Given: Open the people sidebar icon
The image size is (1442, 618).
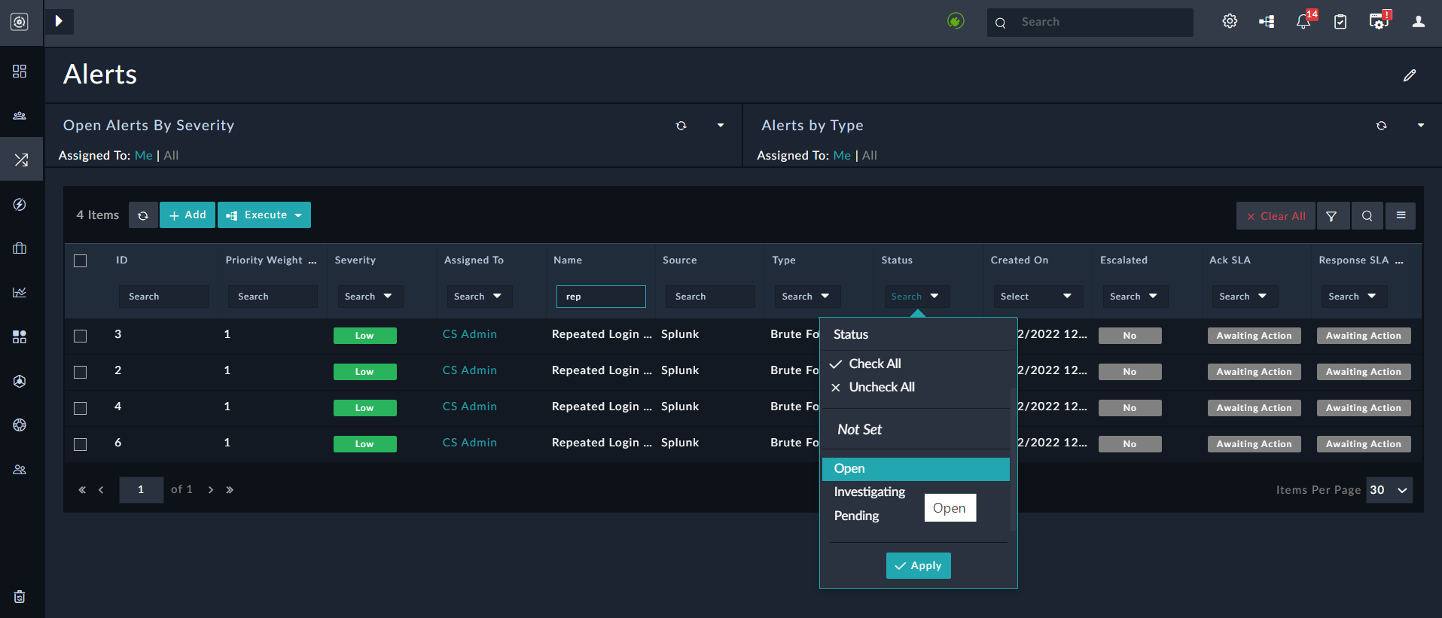Looking at the screenshot, I should coord(20,469).
